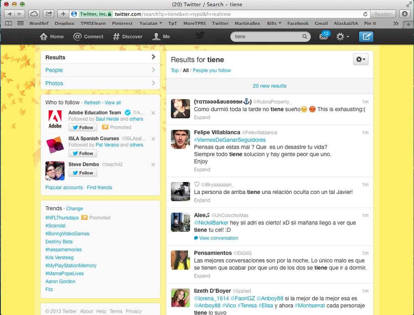Screen dimensions: 414x315
Task: Open the Discover hashtag tab
Action: 127,36
